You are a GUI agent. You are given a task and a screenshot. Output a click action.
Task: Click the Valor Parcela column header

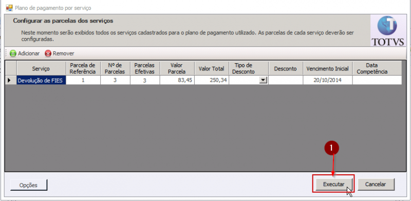[177, 68]
